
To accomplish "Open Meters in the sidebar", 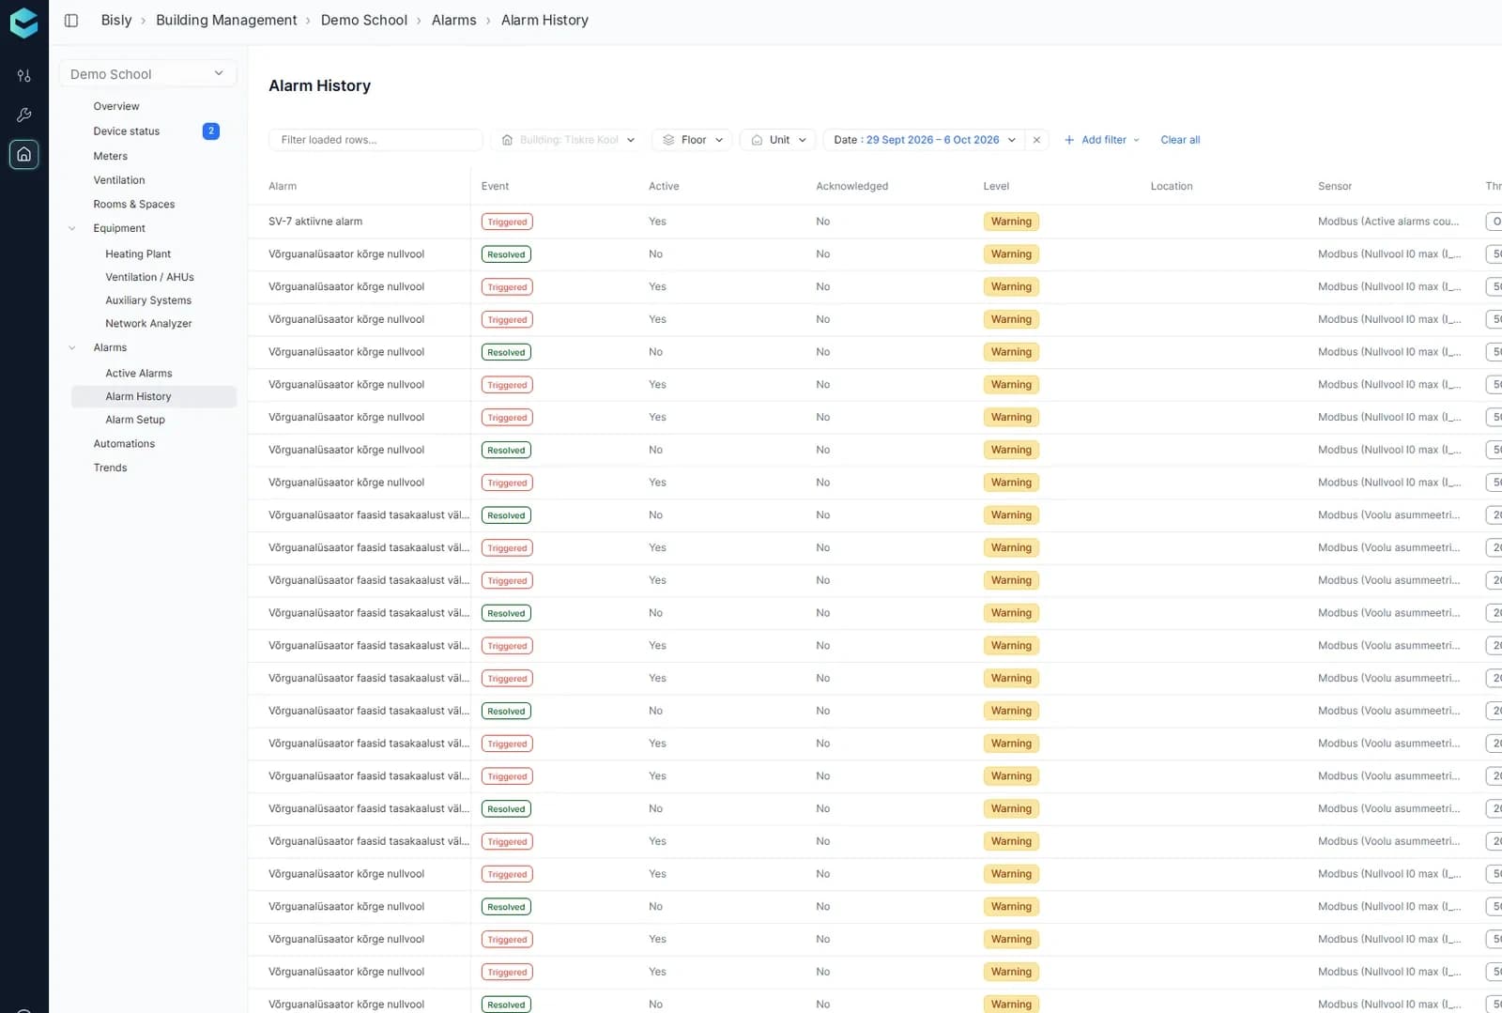I will tap(111, 156).
